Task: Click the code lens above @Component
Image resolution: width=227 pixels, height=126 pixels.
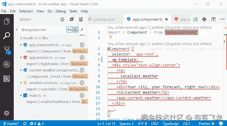Action: (x=159, y=44)
